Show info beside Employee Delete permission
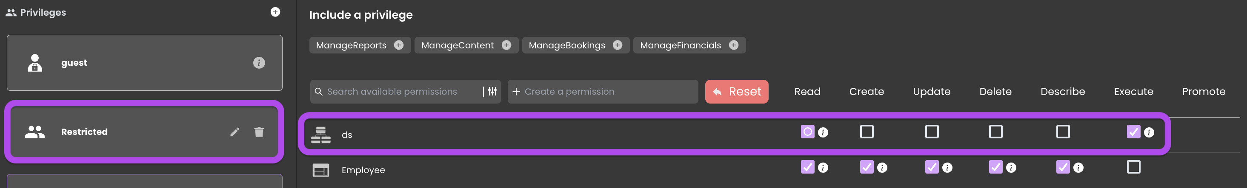Image resolution: width=1247 pixels, height=188 pixels. pos(1011,168)
